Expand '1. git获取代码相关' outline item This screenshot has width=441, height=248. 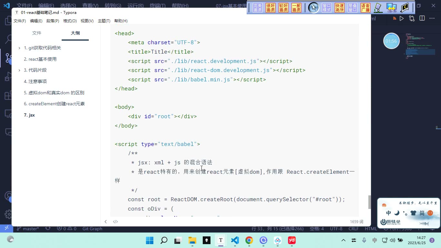click(x=19, y=48)
